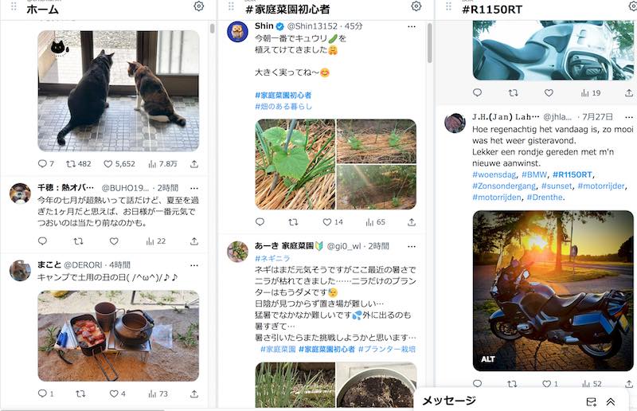Open more options on あーき 家庭菜園's tweet

(x=412, y=246)
